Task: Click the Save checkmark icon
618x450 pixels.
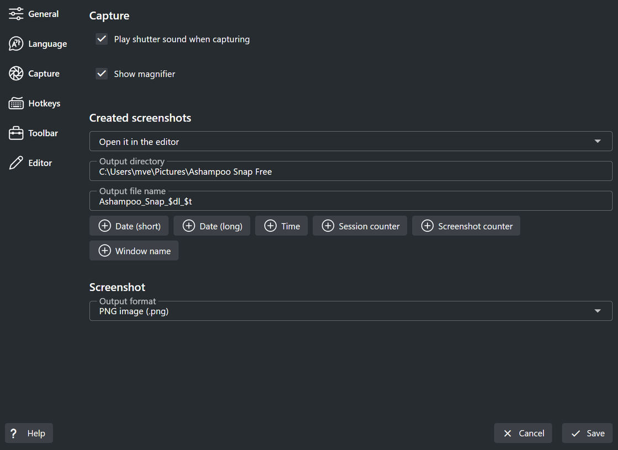Action: click(x=576, y=433)
